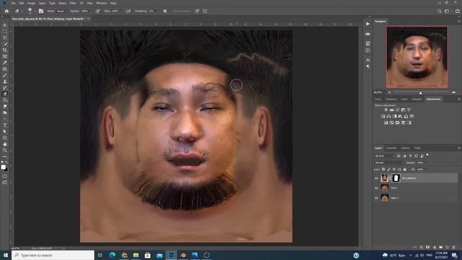462x260 pixels.
Task: Select the Lasso tool
Action: [5, 38]
